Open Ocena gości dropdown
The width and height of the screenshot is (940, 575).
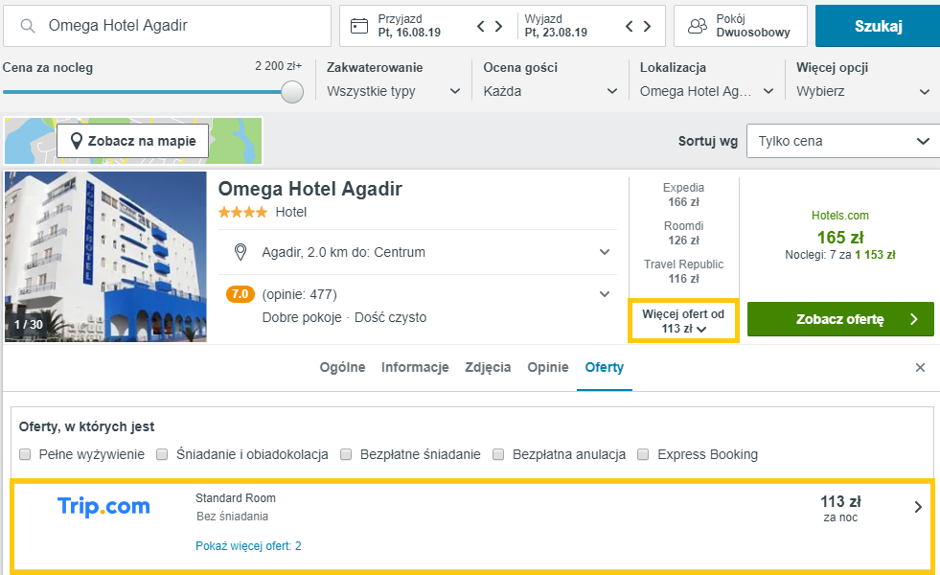coord(550,91)
